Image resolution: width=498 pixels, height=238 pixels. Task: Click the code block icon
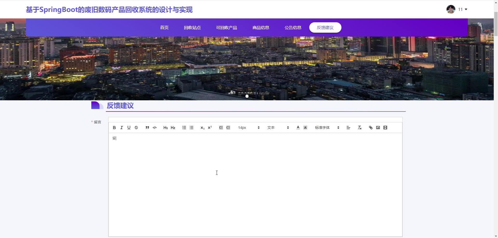155,128
